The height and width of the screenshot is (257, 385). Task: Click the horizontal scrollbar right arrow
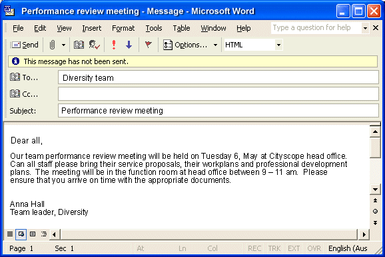tap(364, 234)
